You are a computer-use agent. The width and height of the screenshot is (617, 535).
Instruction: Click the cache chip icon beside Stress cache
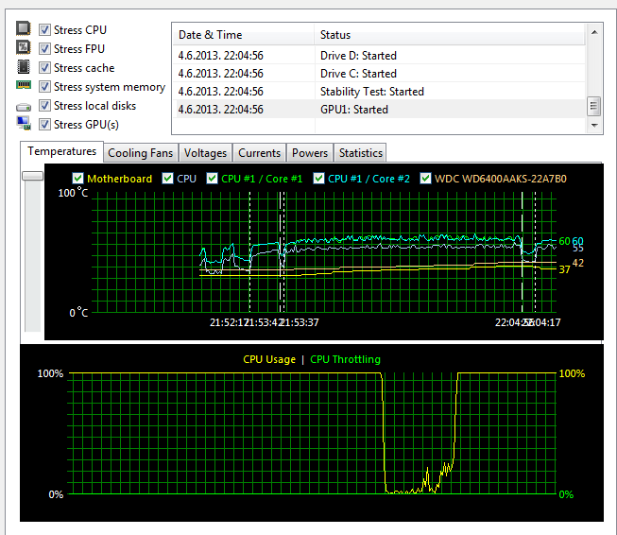[x=24, y=67]
